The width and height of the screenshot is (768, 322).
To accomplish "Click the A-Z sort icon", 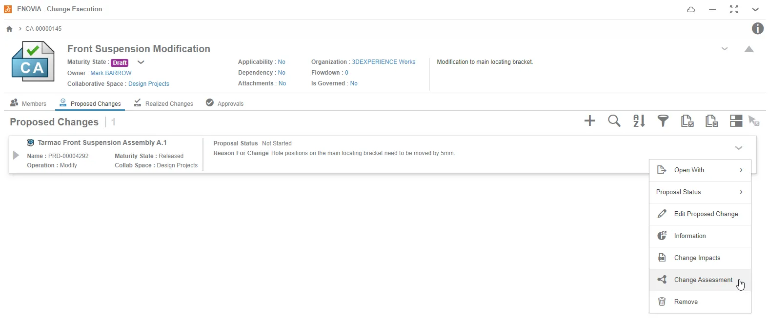I will (639, 121).
